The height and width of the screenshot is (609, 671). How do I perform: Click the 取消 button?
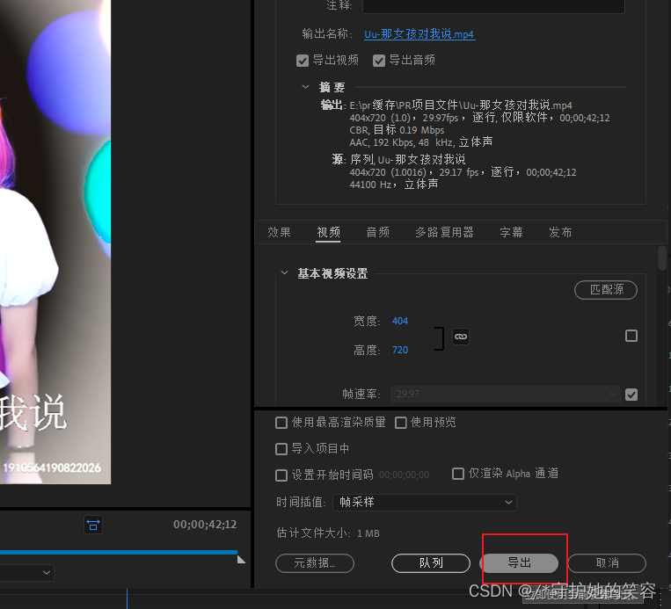tap(607, 563)
